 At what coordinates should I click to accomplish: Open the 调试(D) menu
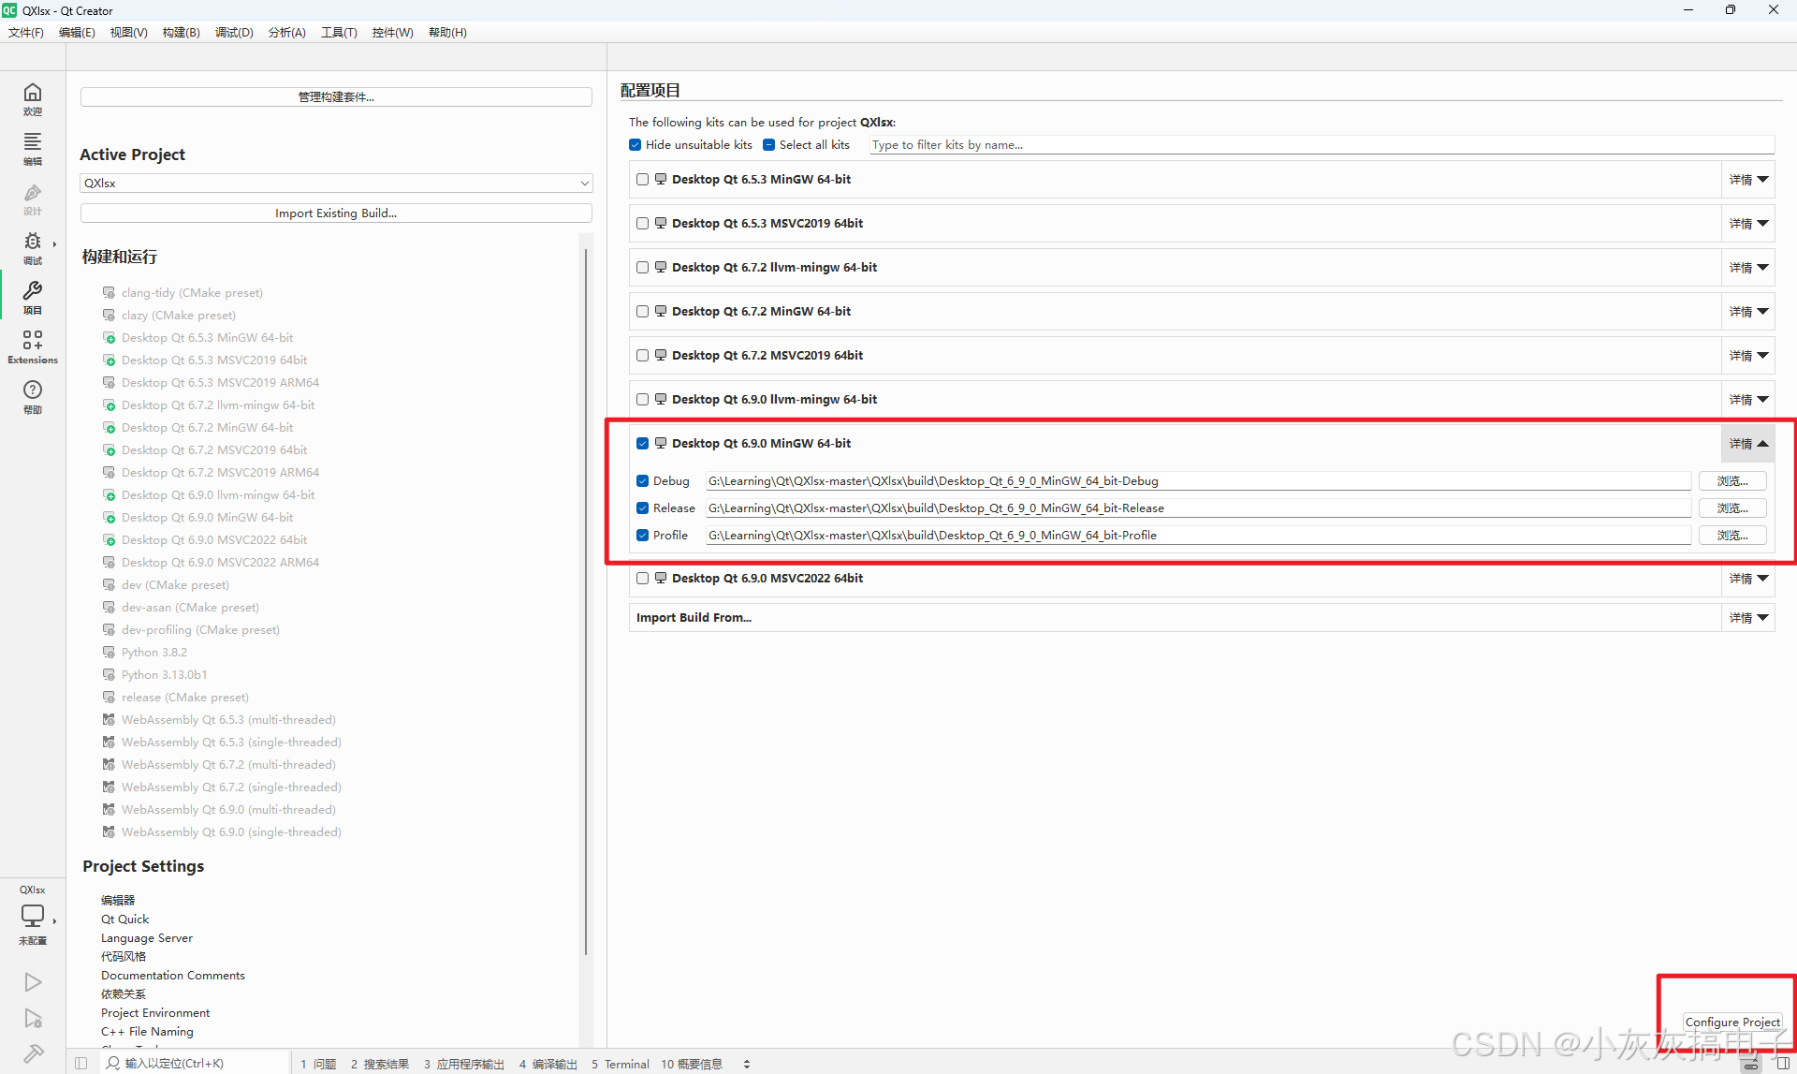[x=234, y=33]
